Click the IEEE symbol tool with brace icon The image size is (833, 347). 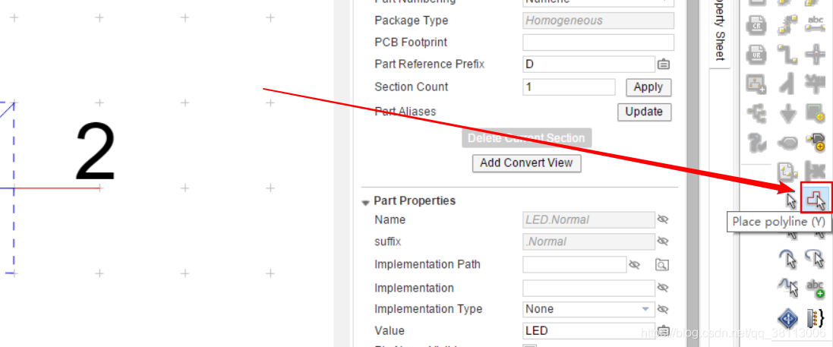click(x=816, y=317)
